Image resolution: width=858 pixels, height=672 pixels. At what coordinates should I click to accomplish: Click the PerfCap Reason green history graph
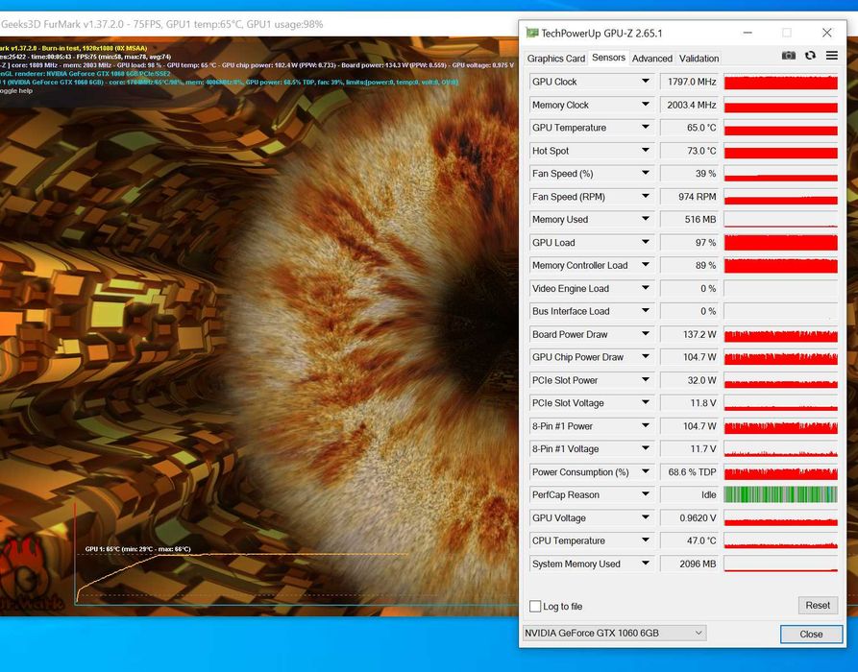(781, 494)
